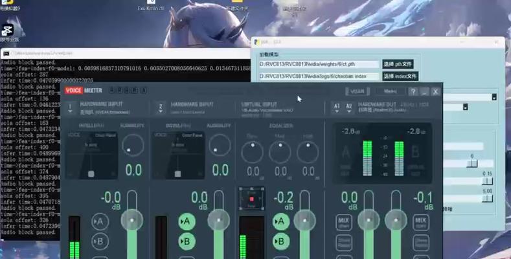Toggle Stereo Repeat on the bus A output
The height and width of the screenshot is (259, 511).
click(344, 243)
